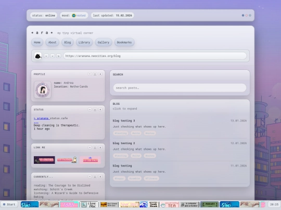Click 'reading: The Courage to be Disliked' line
The height and width of the screenshot is (210, 281).
point(62,185)
